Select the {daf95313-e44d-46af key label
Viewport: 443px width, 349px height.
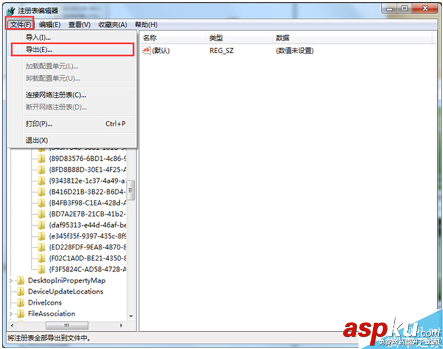[x=87, y=225]
